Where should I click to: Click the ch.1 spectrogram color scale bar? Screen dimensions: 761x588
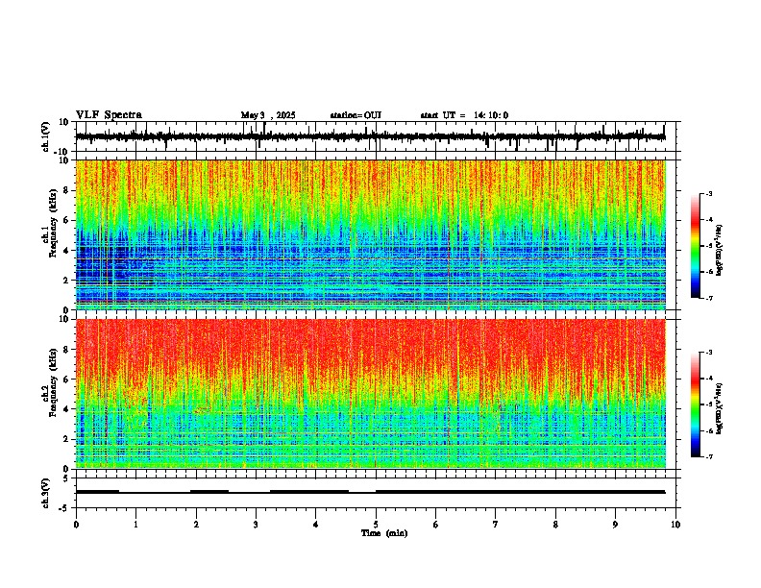coord(695,246)
